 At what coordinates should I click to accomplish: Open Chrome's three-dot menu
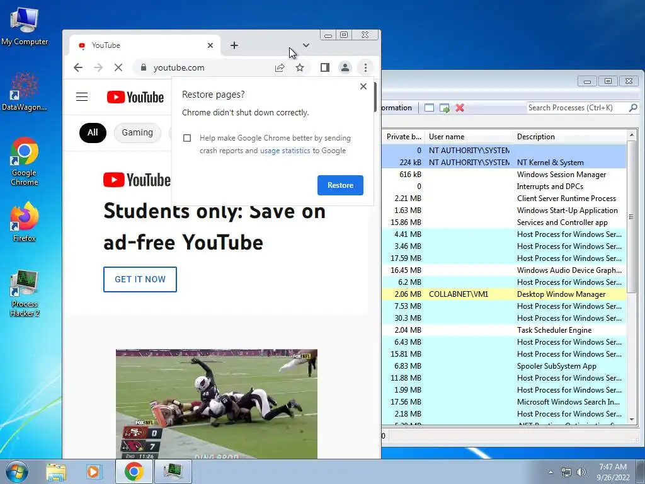365,67
